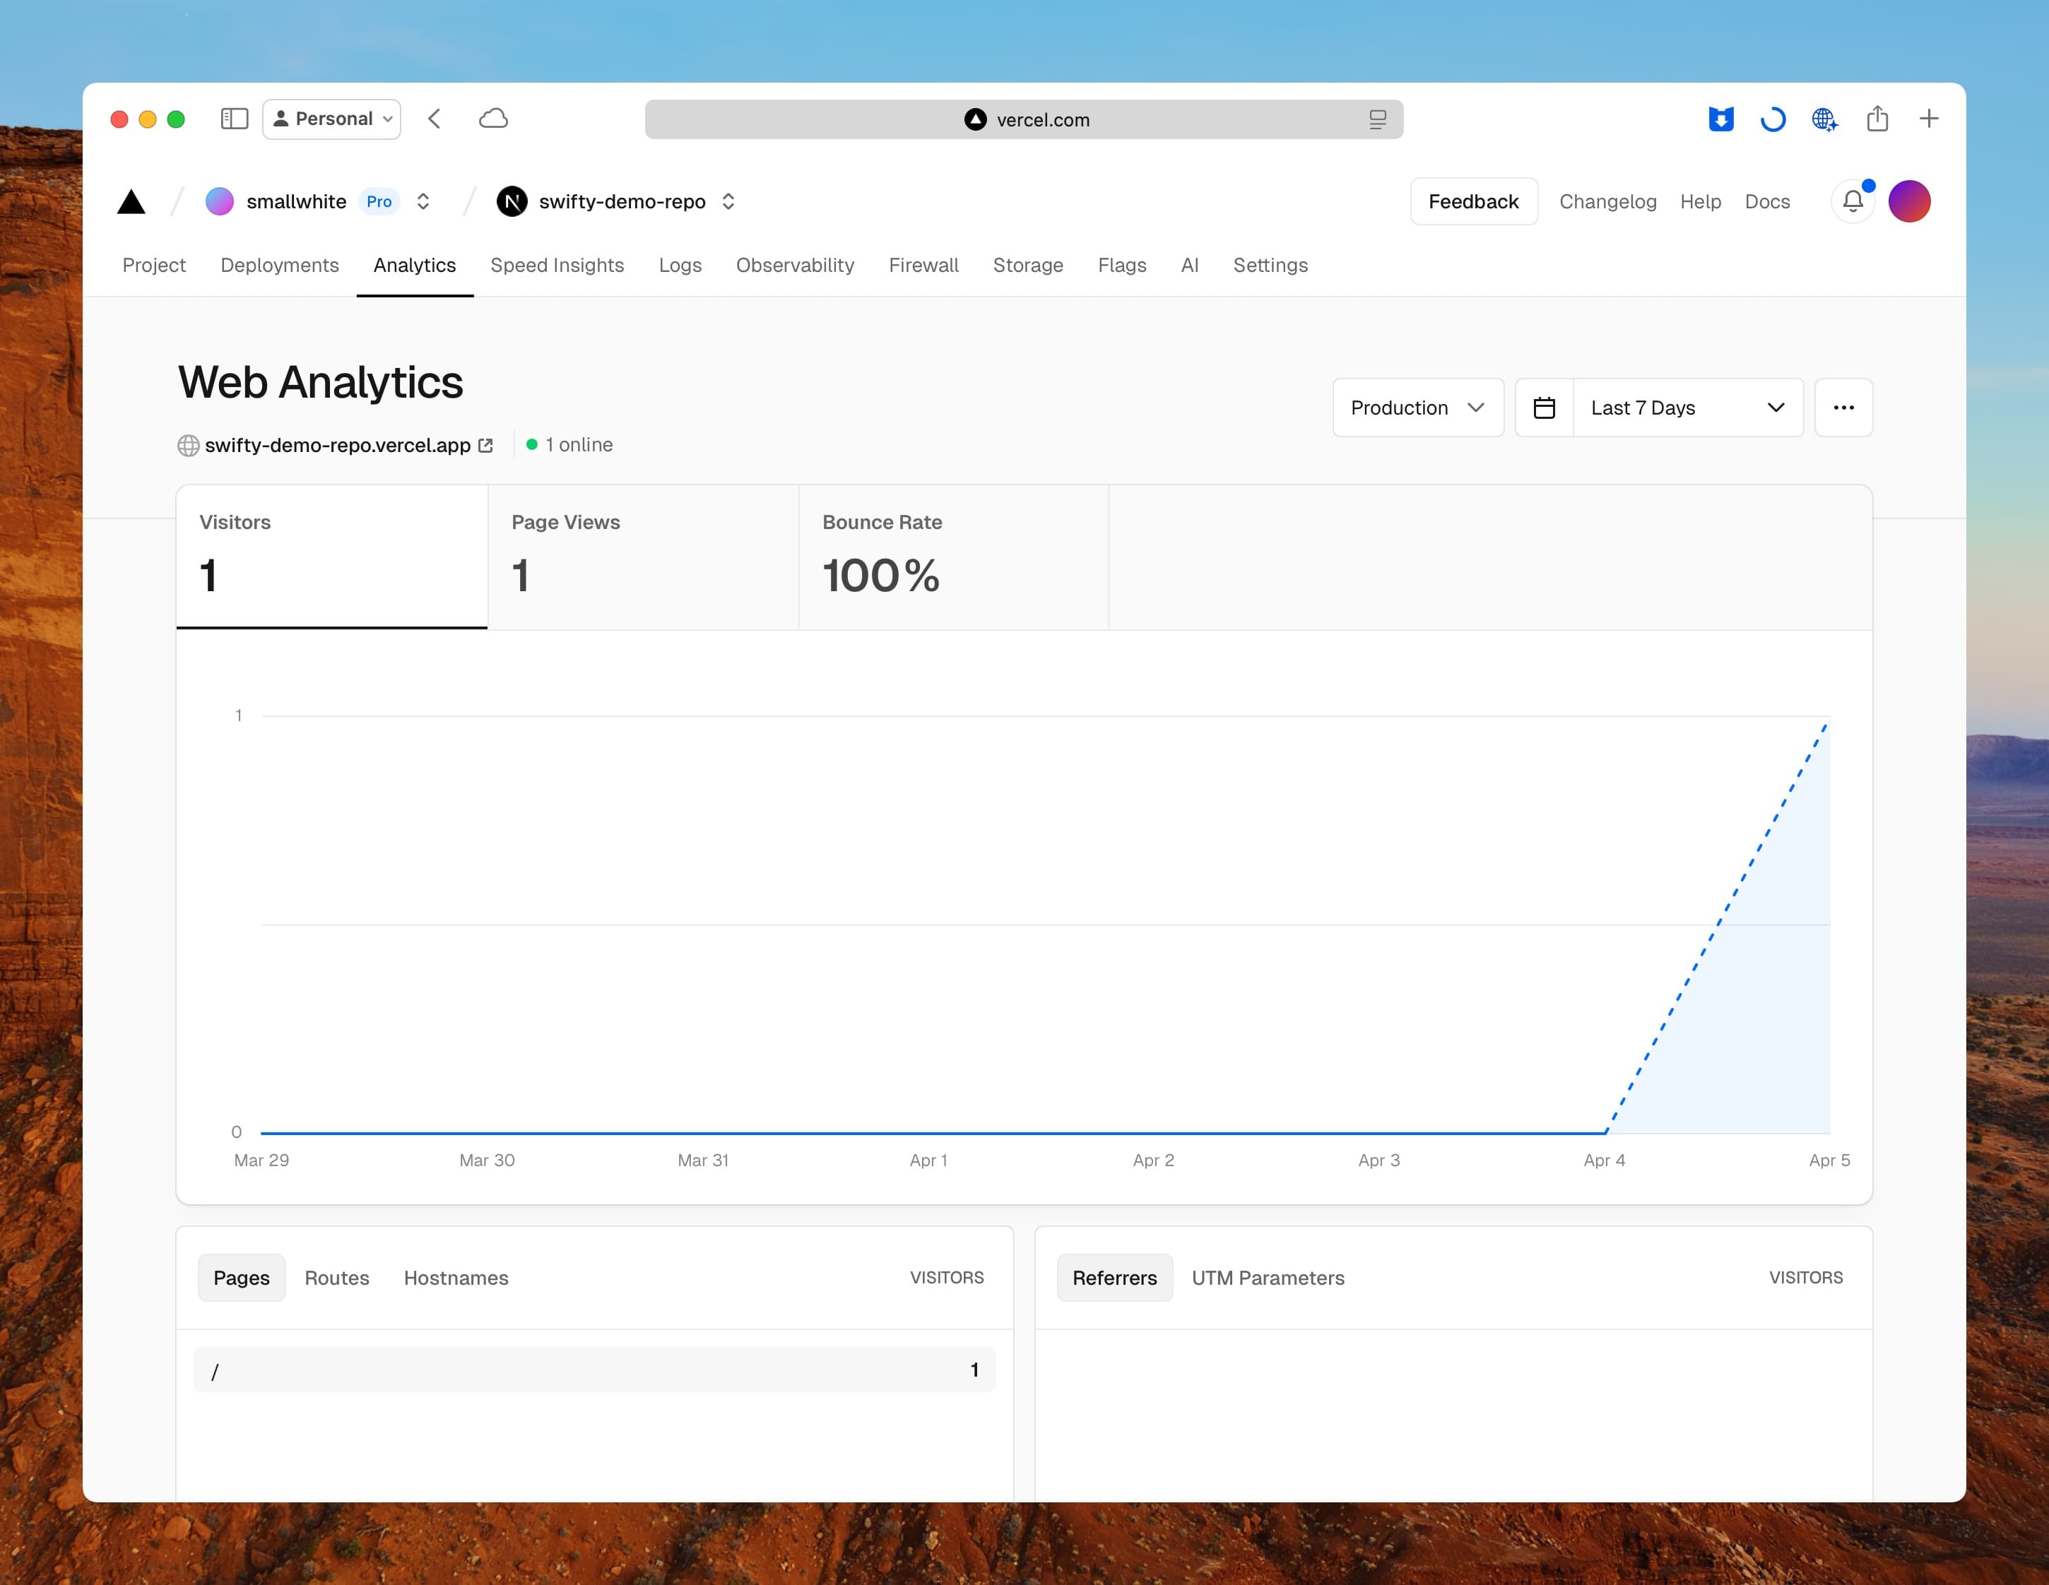2049x1585 pixels.
Task: Open the Observability tab
Action: point(795,266)
